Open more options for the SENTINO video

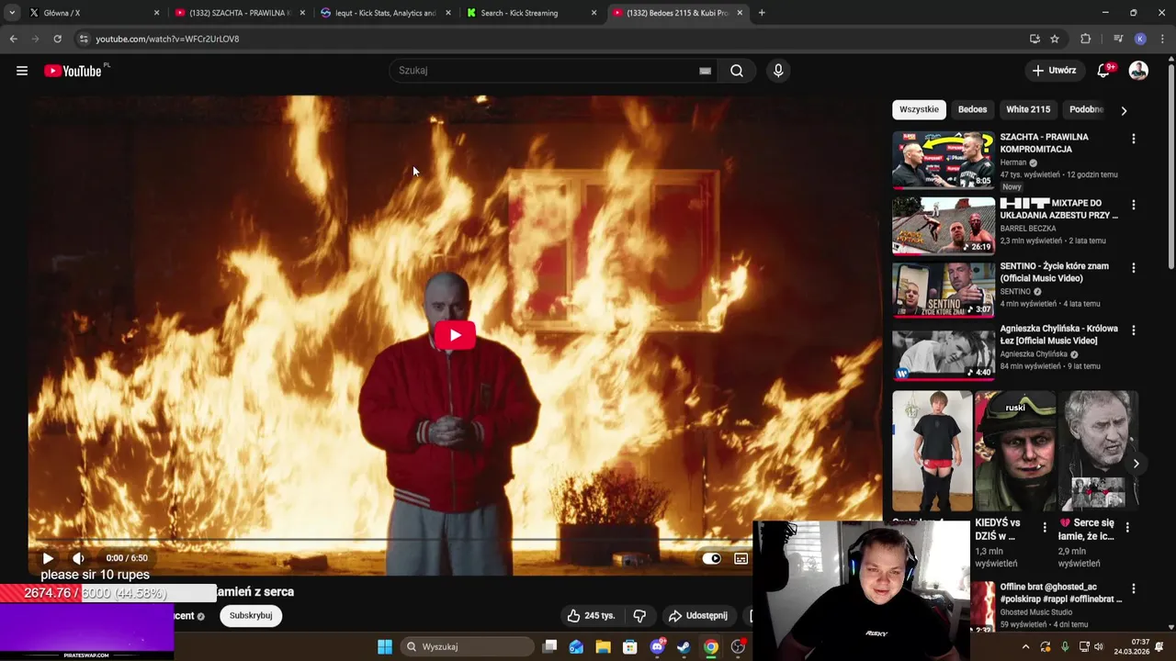[1133, 268]
